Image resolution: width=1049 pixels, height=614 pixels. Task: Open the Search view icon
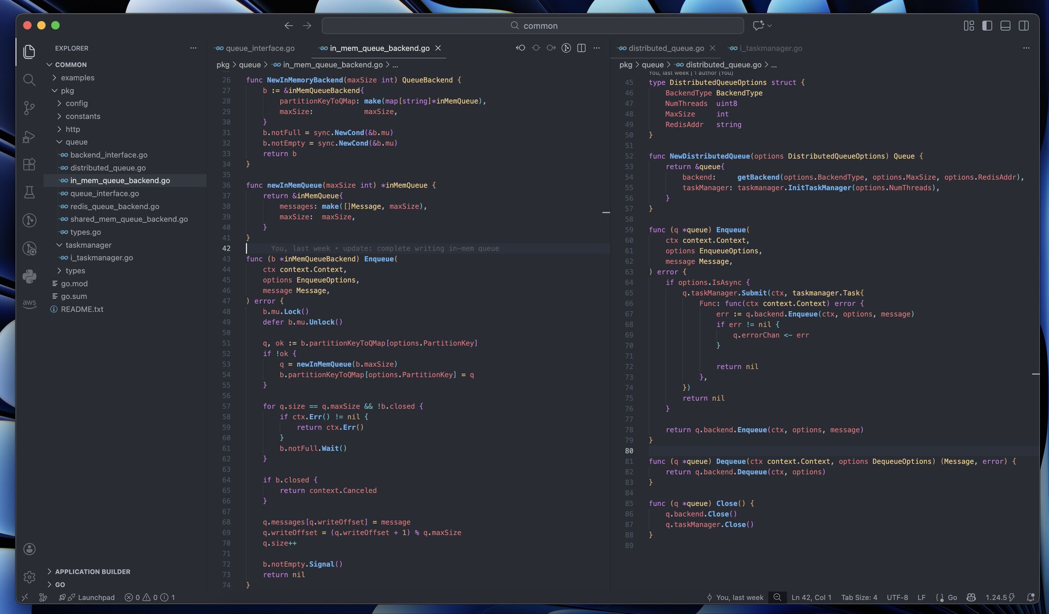(x=29, y=80)
